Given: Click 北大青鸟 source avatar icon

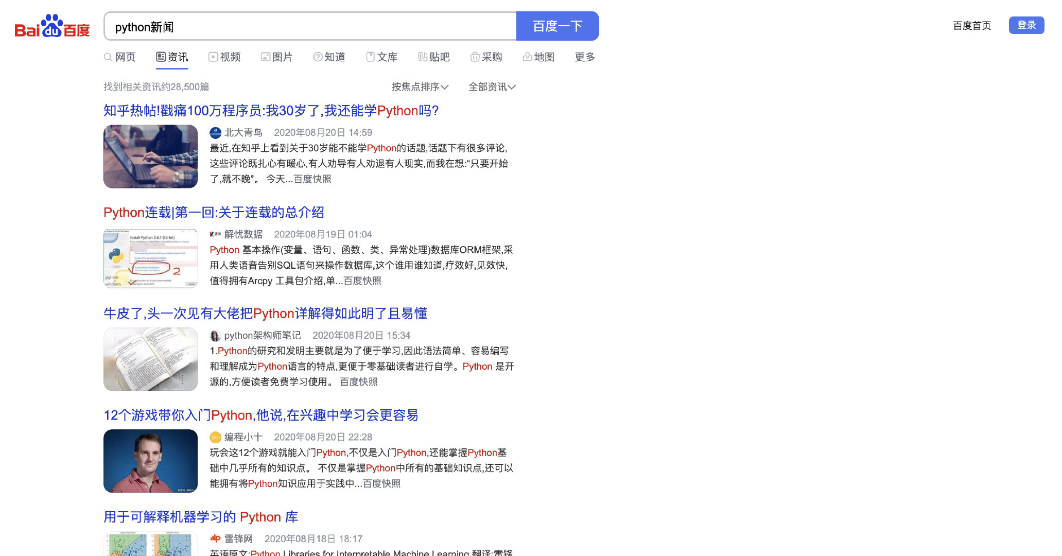Looking at the screenshot, I should tap(216, 133).
